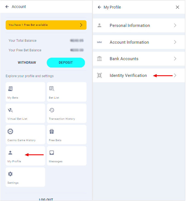Open Casino Game History chip icon
Screen dimensions: 186x201
tap(10, 132)
